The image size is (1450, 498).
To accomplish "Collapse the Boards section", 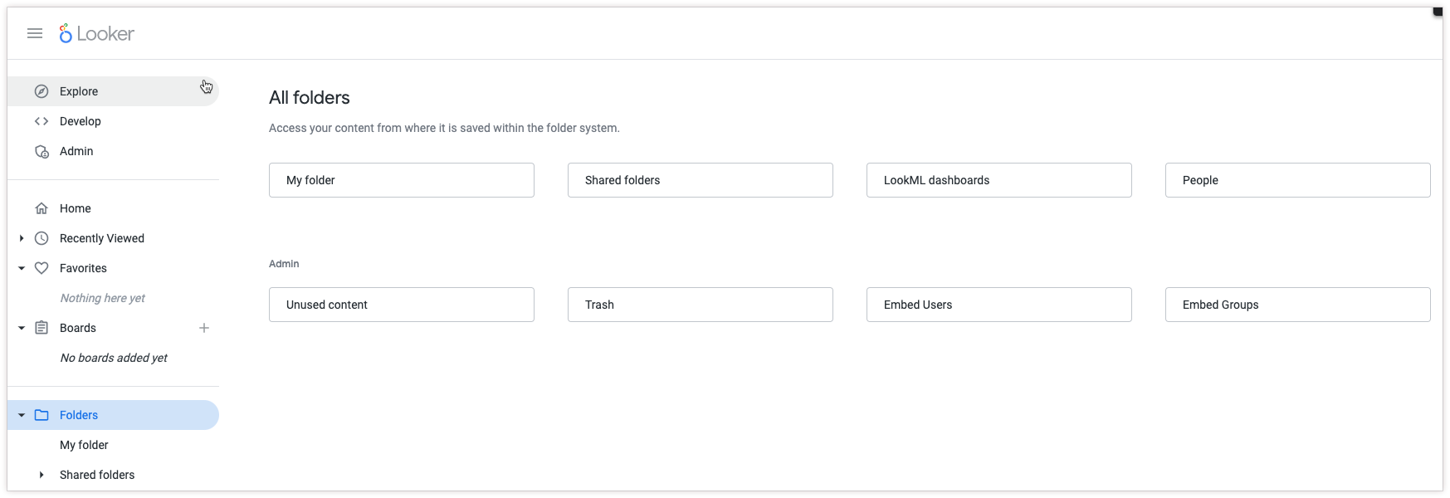I will pyautogui.click(x=22, y=328).
